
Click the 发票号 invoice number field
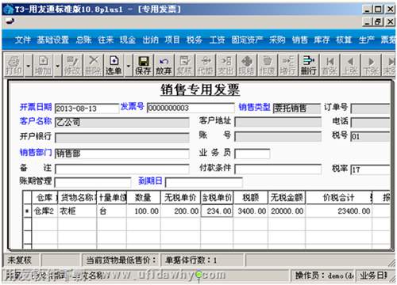coord(191,108)
